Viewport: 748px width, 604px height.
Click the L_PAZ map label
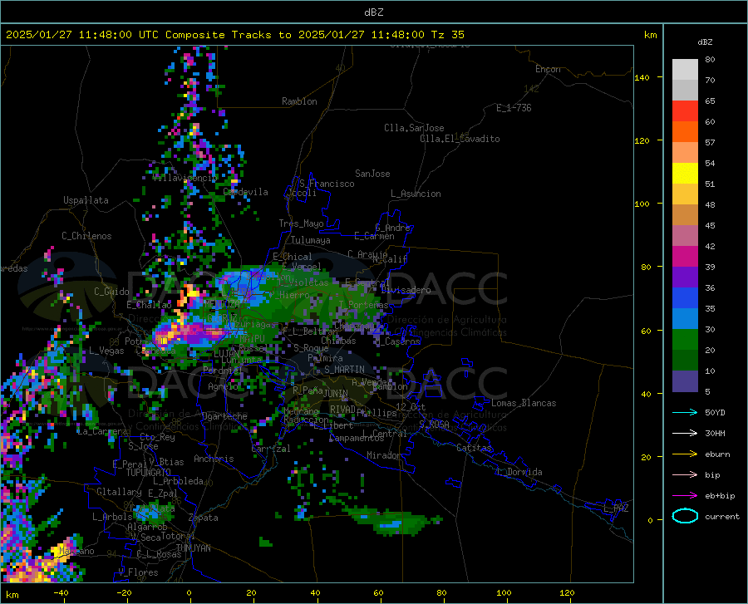[616, 508]
